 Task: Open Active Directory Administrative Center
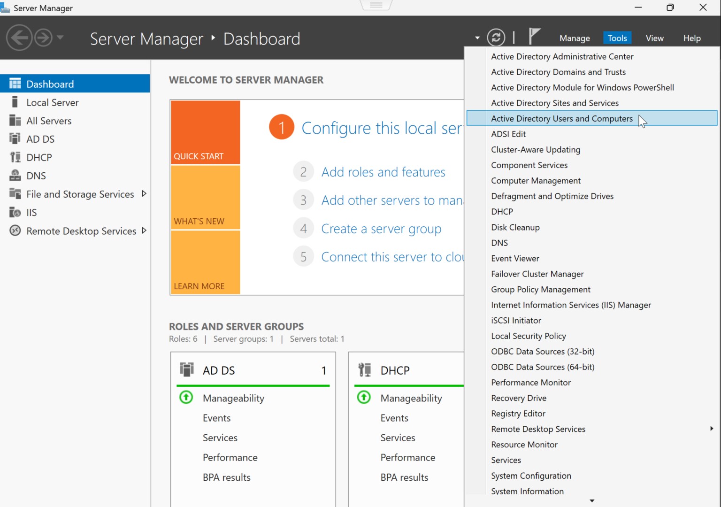pos(592,56)
